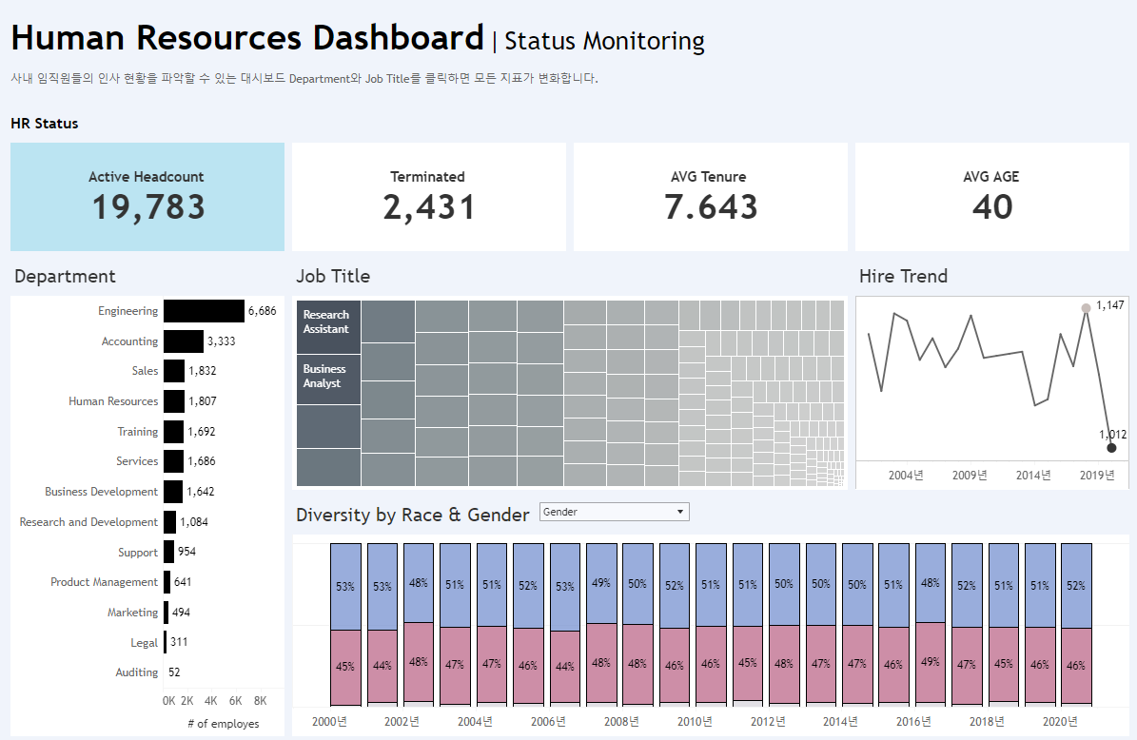Click the 1,147 peak marker on Hire Trend
Viewport: 1137px width, 740px height.
click(1086, 307)
